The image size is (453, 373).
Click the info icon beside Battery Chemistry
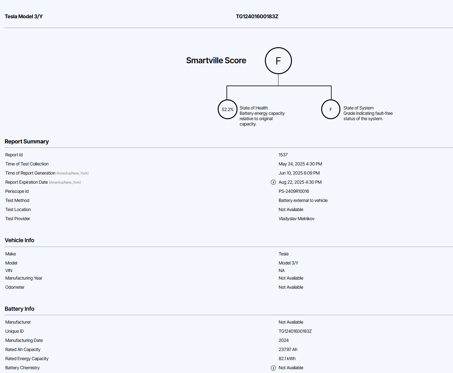coord(273,368)
